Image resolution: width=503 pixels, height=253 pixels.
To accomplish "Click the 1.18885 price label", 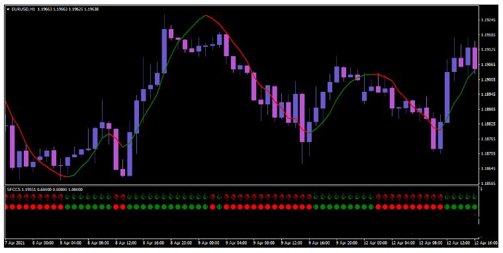I will [x=488, y=109].
